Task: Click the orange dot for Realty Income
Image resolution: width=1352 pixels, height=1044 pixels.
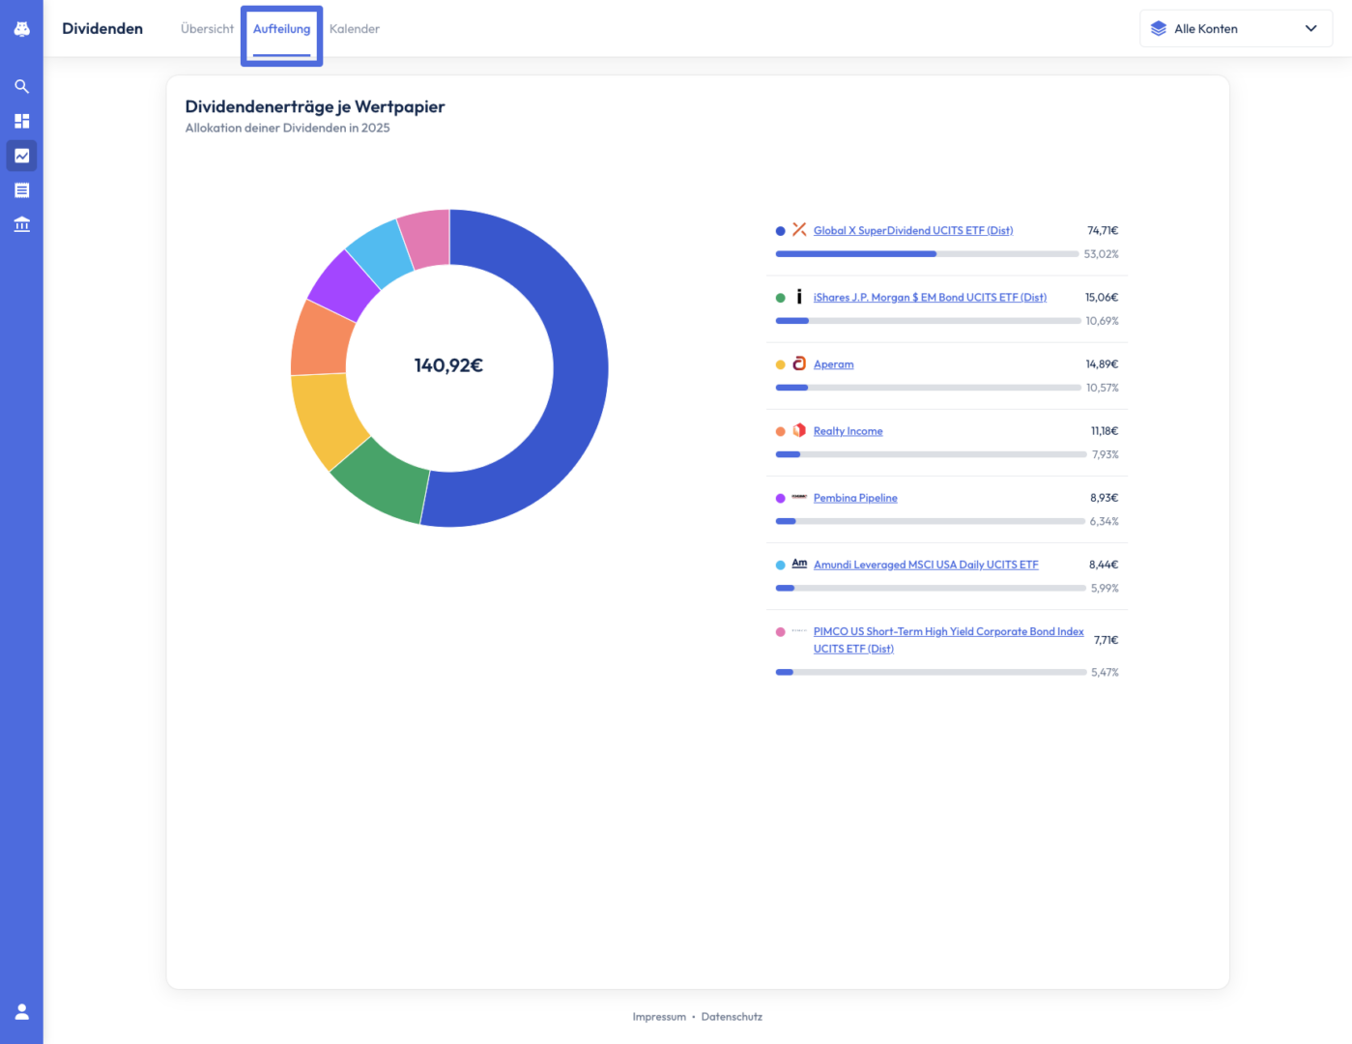Action: pyautogui.click(x=780, y=431)
